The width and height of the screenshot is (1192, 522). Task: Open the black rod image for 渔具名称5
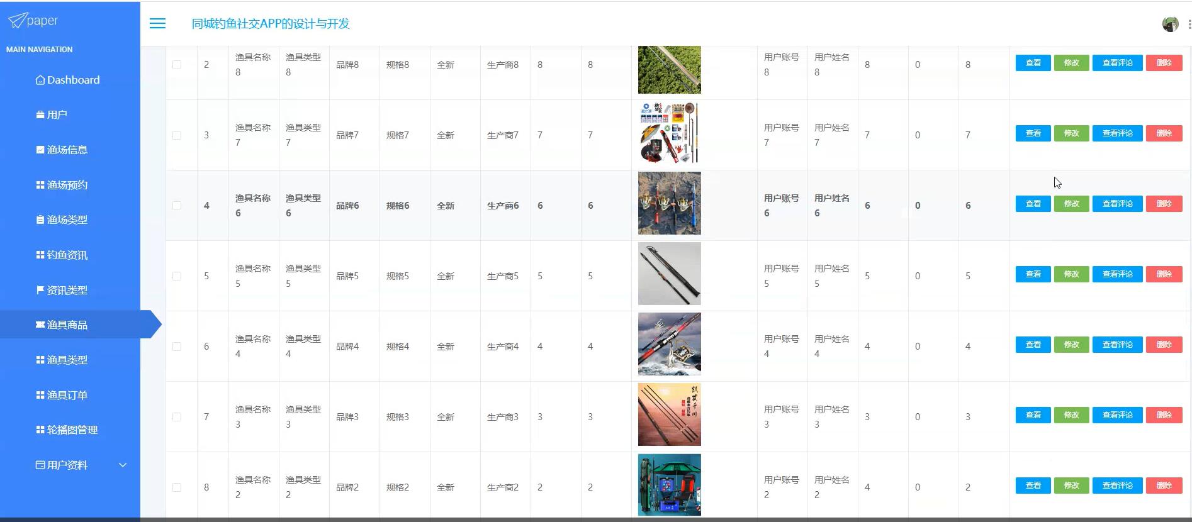(x=669, y=274)
